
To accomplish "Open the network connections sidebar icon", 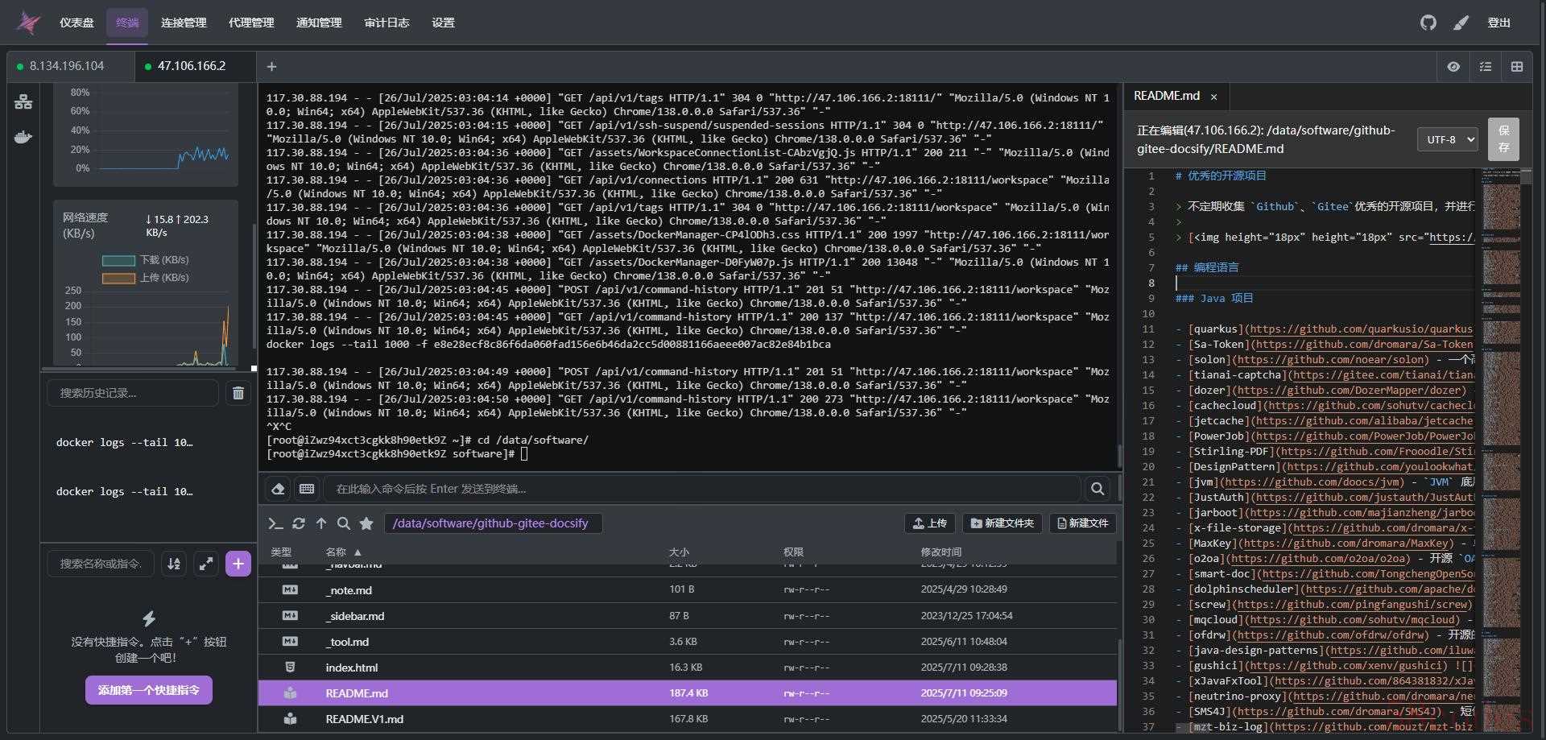I will point(23,101).
